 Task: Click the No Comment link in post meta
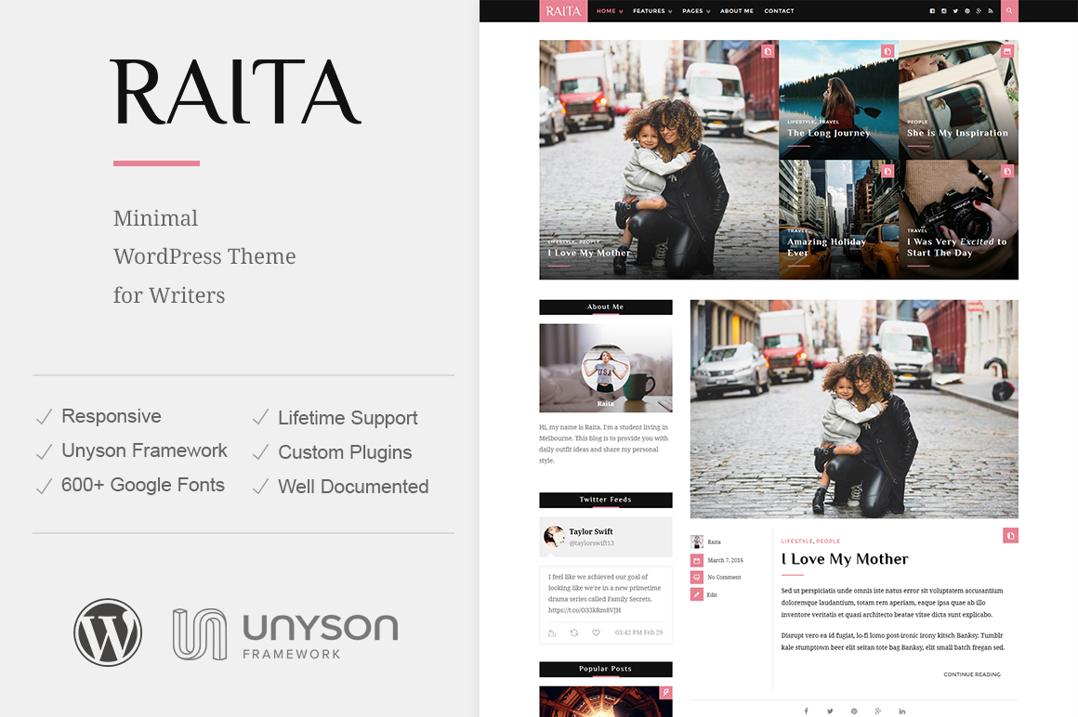click(x=724, y=578)
